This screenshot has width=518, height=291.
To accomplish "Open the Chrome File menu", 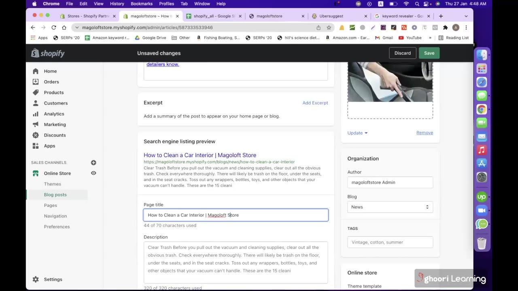I will (x=70, y=4).
